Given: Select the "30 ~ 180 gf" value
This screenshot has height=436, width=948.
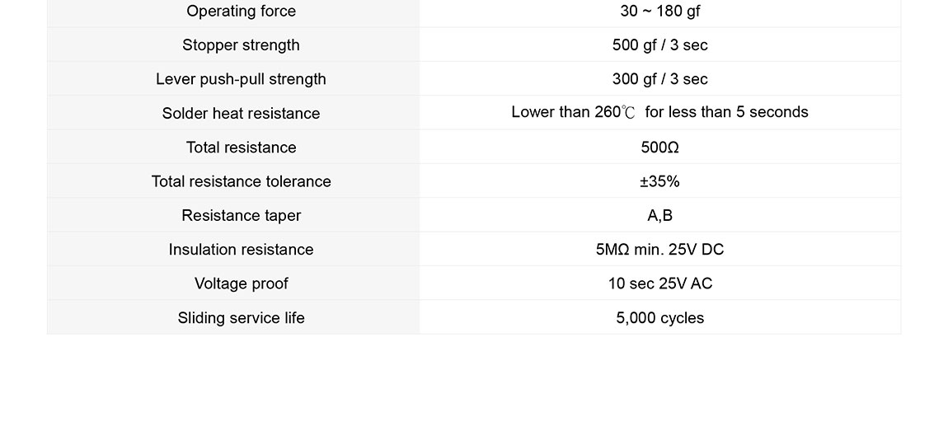Looking at the screenshot, I should pyautogui.click(x=659, y=12).
